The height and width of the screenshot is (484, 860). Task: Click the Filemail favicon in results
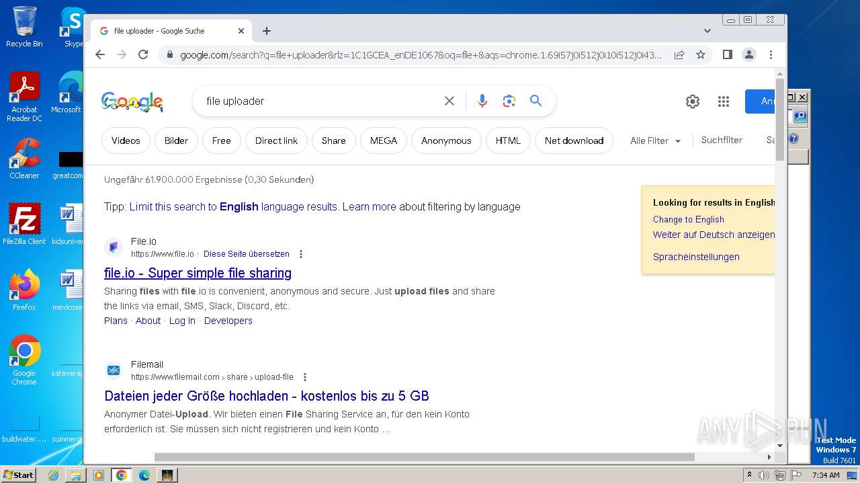[x=114, y=370]
